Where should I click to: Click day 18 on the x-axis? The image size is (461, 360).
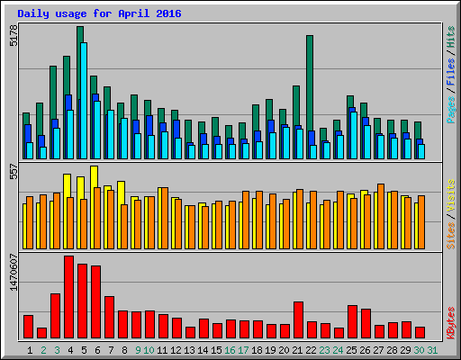(x=257, y=350)
